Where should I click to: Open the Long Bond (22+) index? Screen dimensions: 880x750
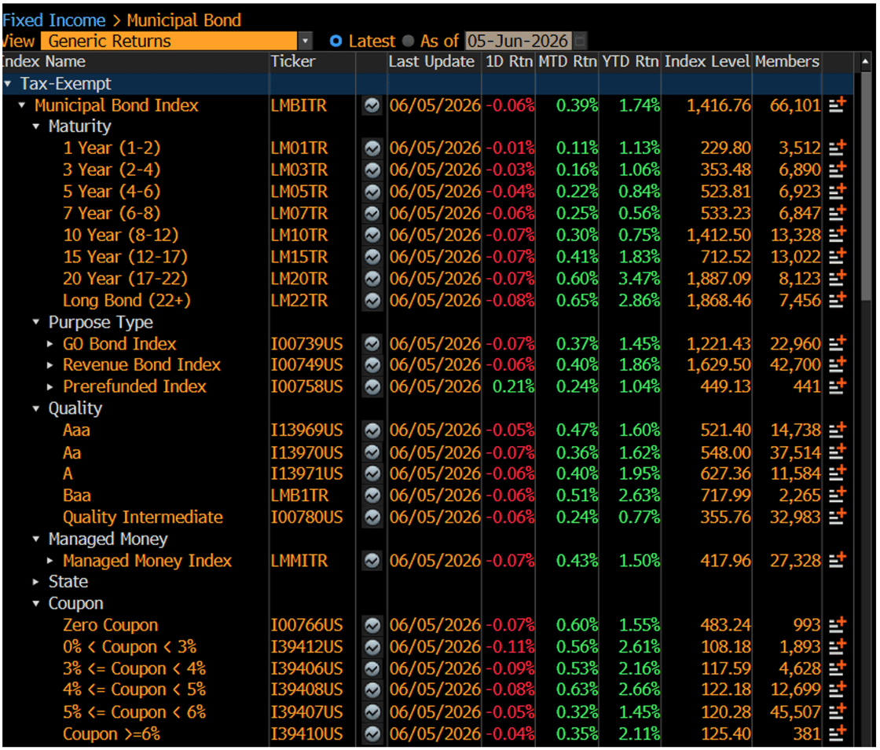[126, 300]
